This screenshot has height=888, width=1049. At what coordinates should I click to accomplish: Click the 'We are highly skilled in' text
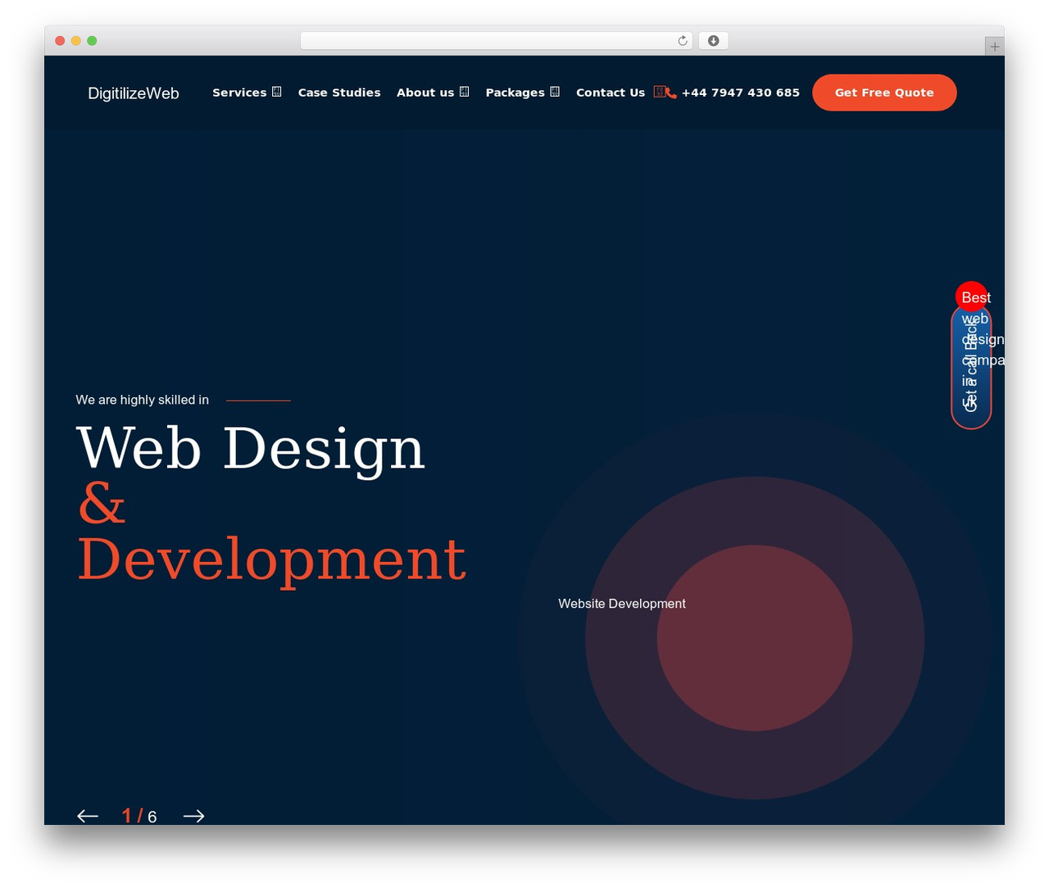pos(143,400)
